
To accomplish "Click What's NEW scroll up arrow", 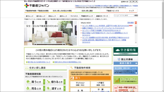I will (136, 26).
